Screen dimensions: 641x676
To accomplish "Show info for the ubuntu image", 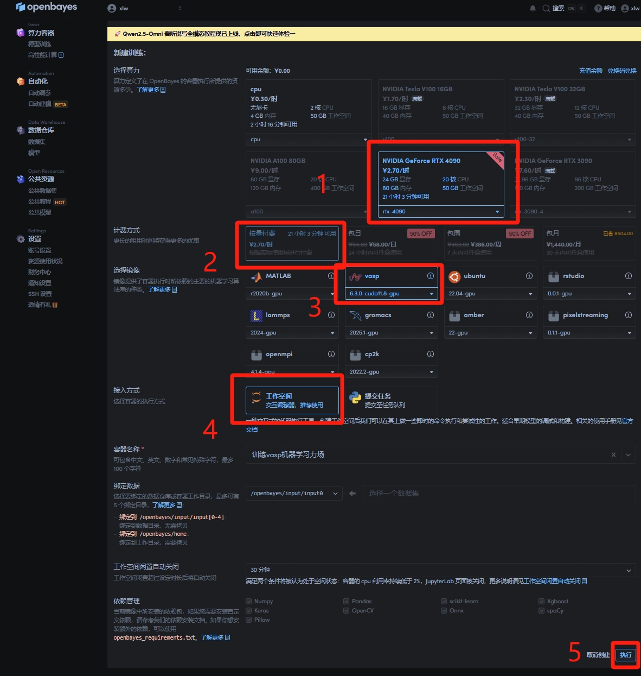I will (x=529, y=276).
